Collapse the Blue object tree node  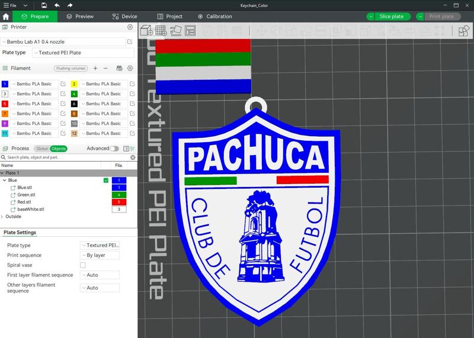(4, 181)
